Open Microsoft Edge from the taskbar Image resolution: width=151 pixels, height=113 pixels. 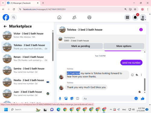point(59,109)
